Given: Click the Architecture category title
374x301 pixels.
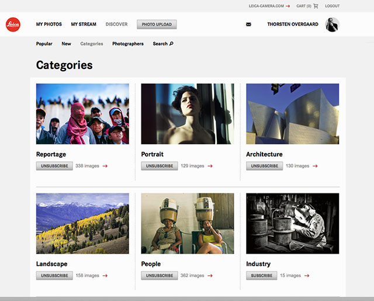Looking at the screenshot, I should [264, 154].
